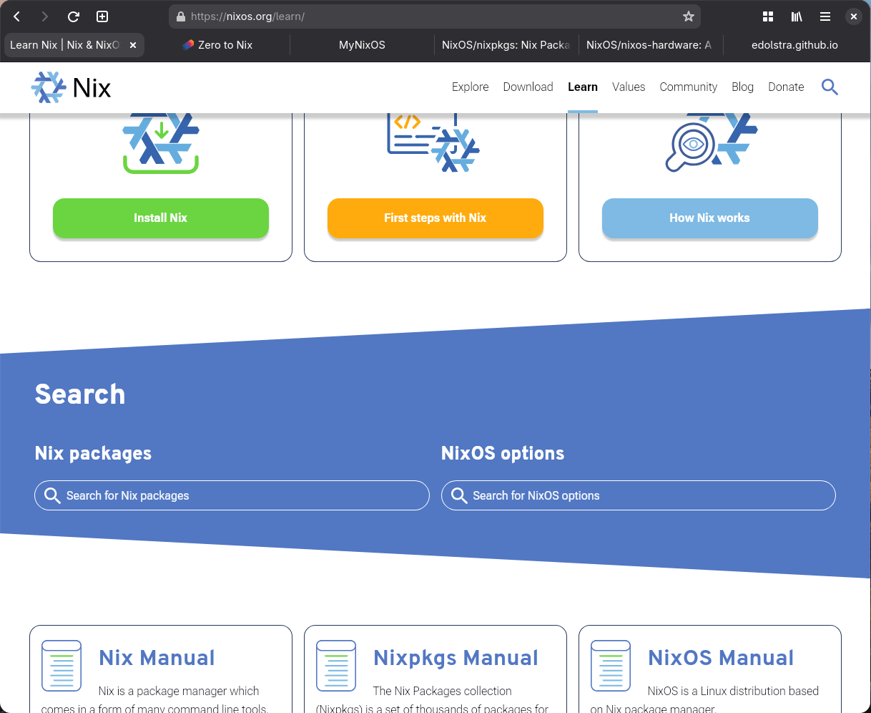871x713 pixels.
Task: Bookmark this page with the star icon
Action: point(689,16)
